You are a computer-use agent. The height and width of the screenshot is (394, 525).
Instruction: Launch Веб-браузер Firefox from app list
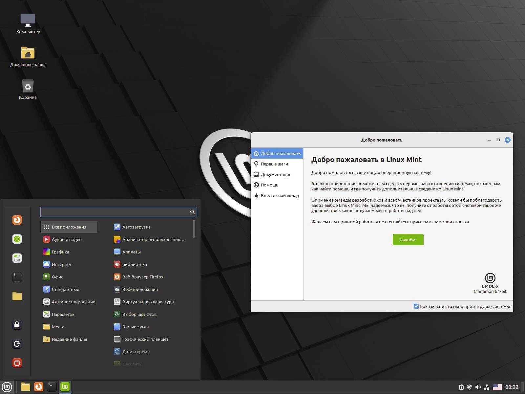coord(151,277)
